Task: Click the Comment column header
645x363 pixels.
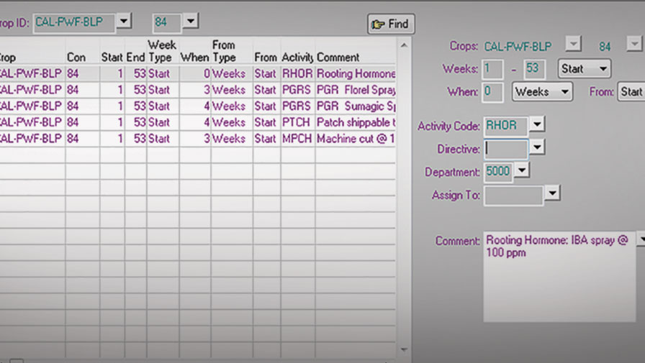Action: [338, 58]
